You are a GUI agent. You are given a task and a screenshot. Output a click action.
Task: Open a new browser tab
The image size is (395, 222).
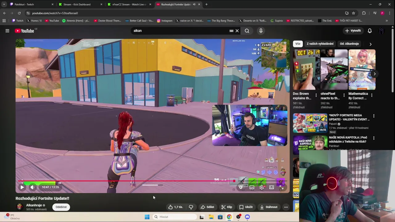click(206, 4)
